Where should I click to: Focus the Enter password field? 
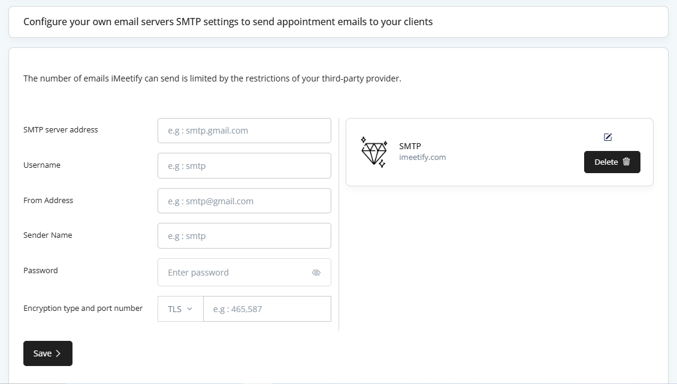(x=234, y=273)
